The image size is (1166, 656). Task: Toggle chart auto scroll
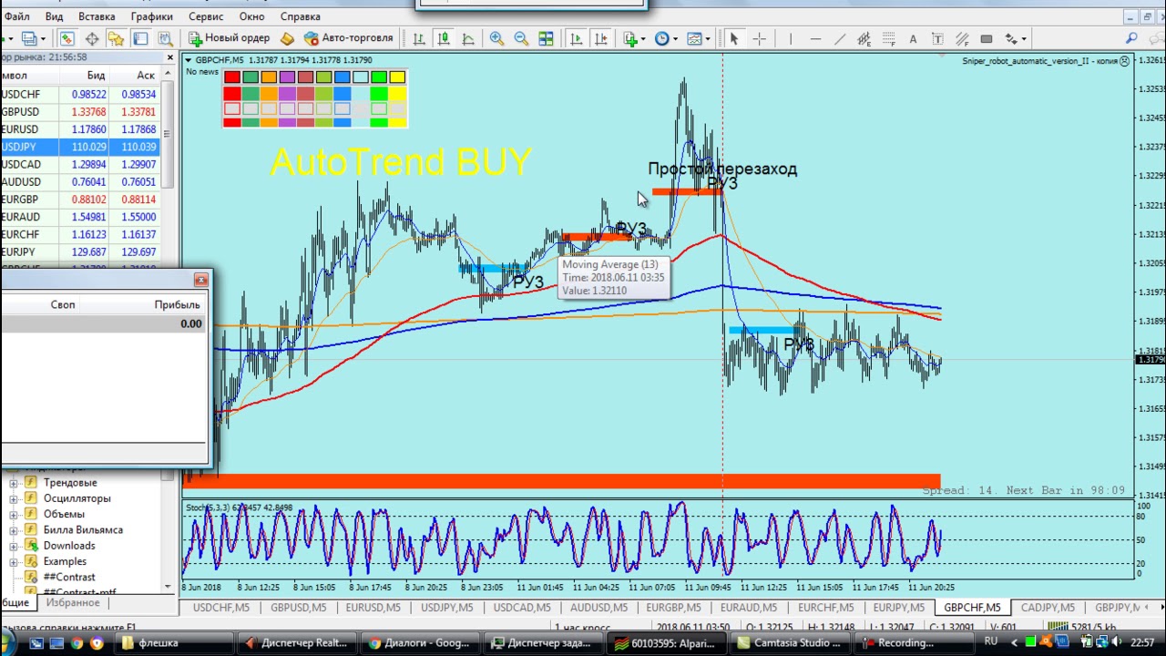[576, 38]
